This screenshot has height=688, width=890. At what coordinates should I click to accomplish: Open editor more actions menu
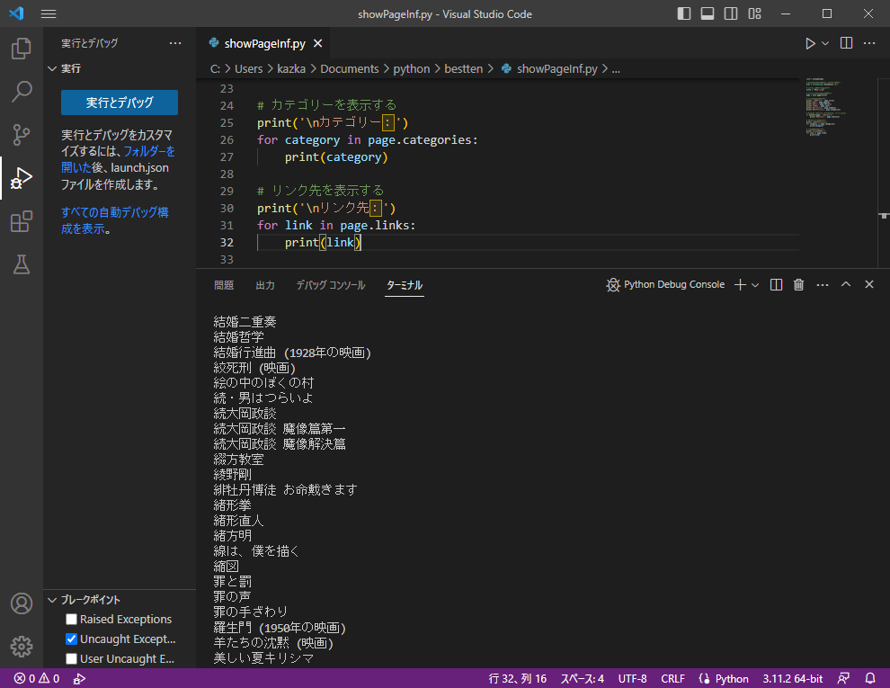tap(869, 43)
